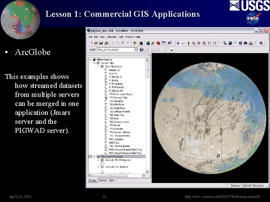Click the zoom out magnifier icon
Image resolution: width=270 pixels, height=202 pixels.
[x=204, y=43]
